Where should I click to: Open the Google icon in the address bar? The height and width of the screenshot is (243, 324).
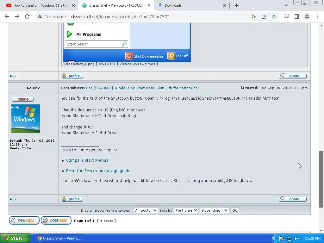coord(253,16)
